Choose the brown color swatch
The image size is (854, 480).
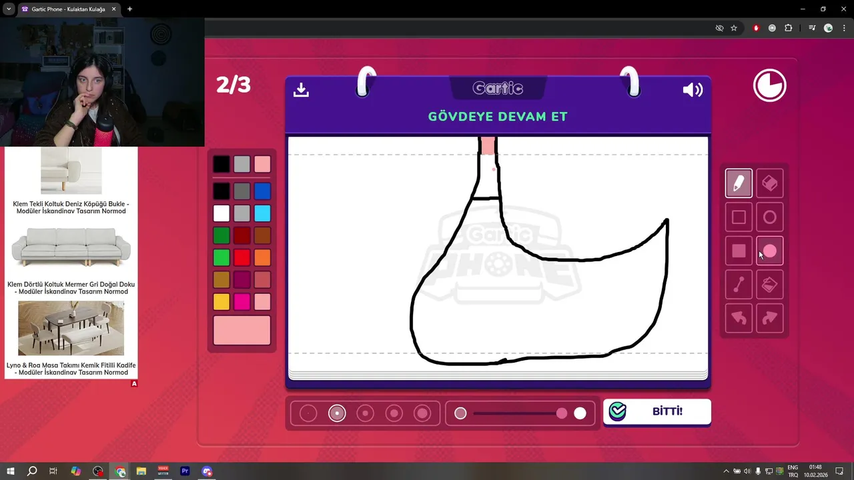coord(262,235)
